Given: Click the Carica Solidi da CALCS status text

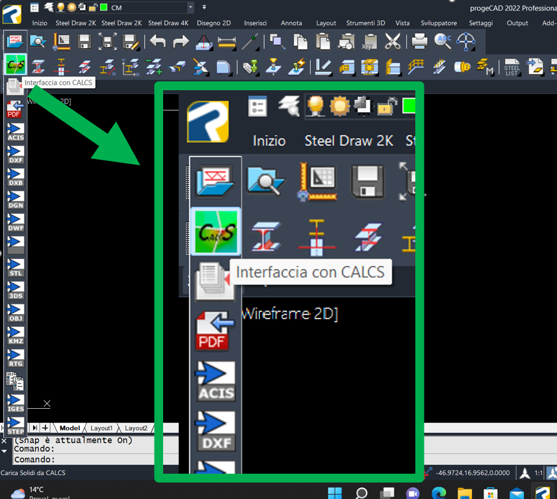Looking at the screenshot, I should (33, 473).
